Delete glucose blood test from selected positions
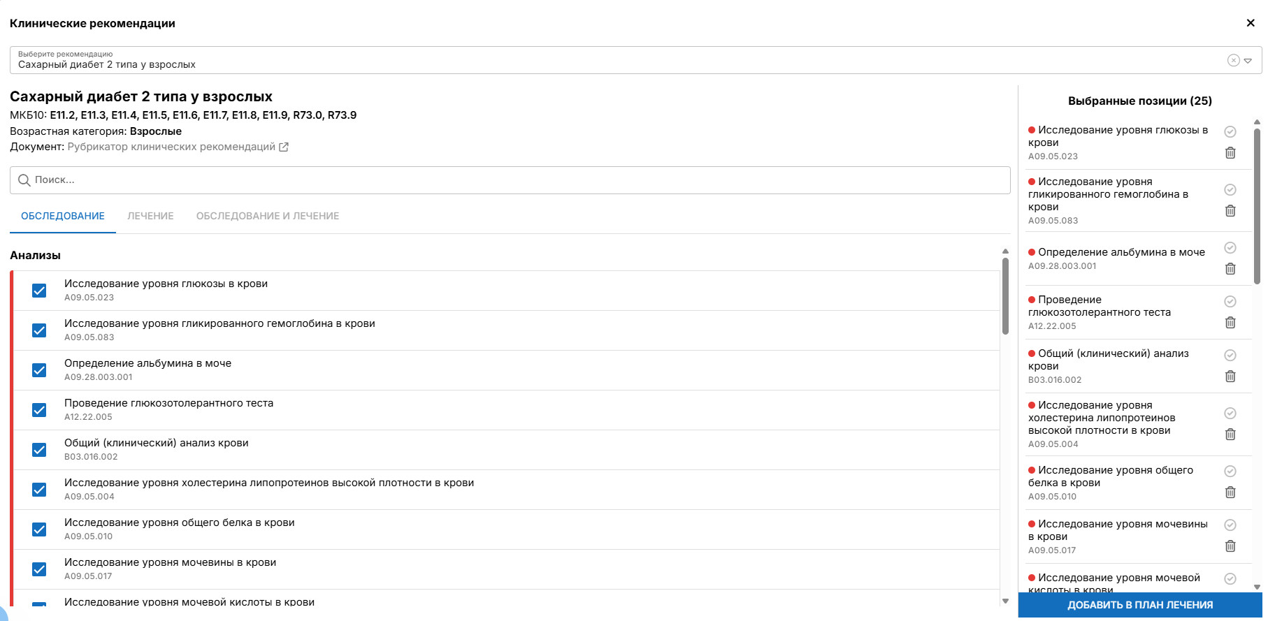 1230,153
